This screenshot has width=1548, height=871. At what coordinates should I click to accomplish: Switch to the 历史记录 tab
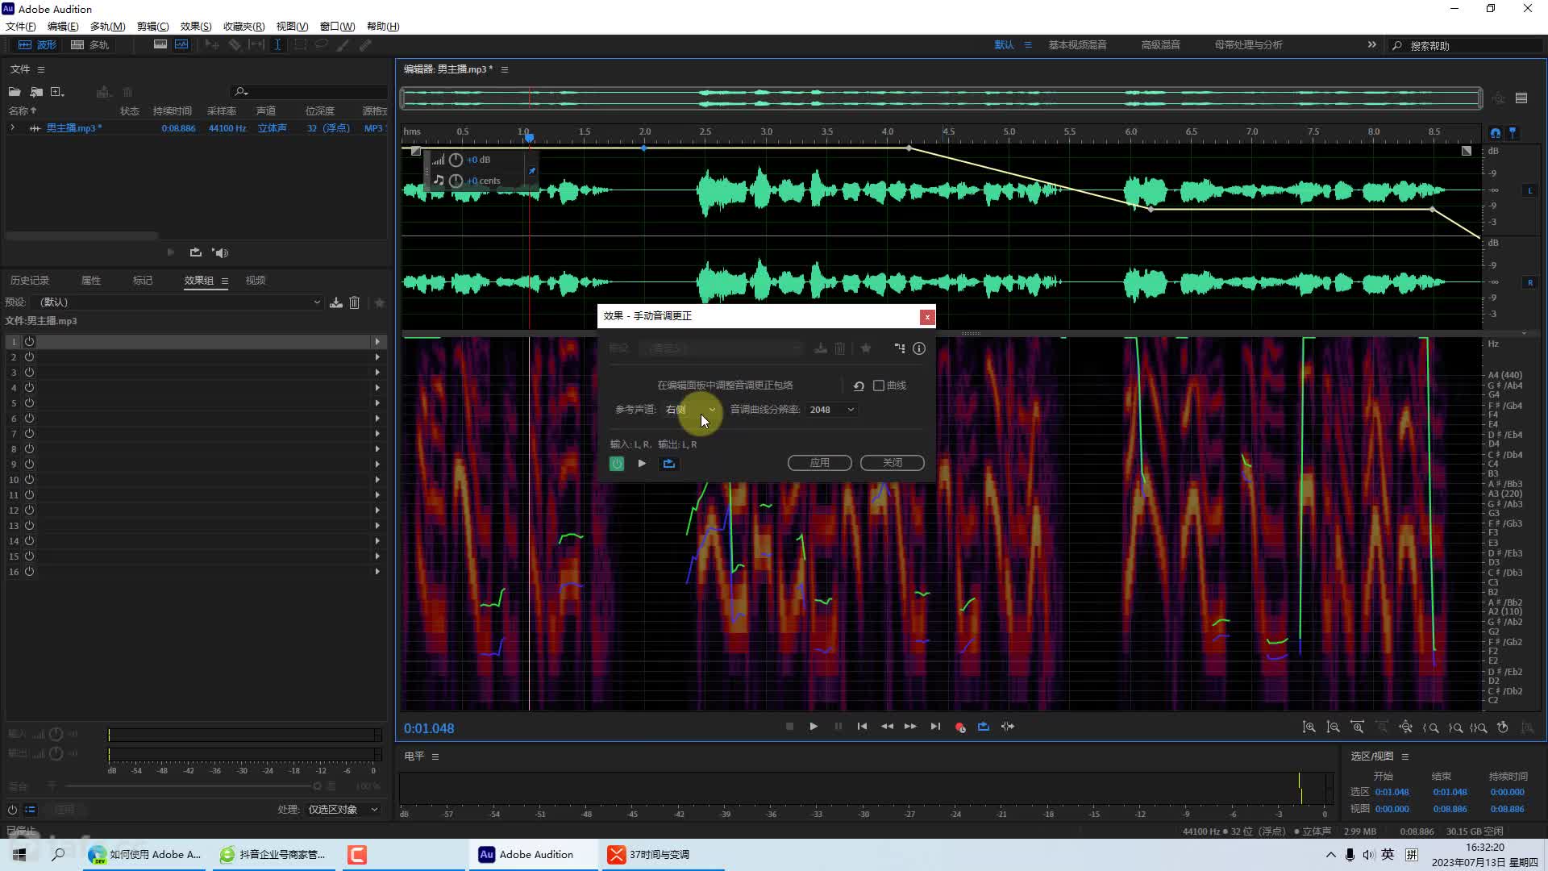click(x=30, y=281)
